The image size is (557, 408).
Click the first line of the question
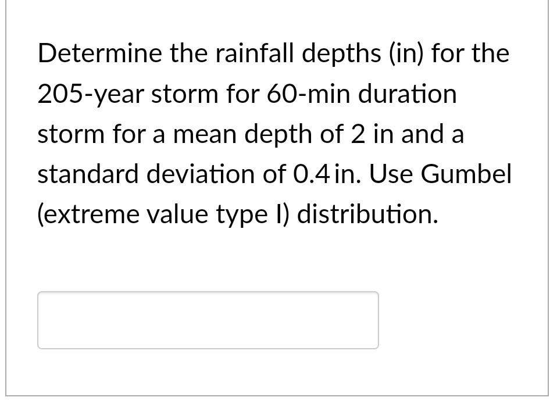point(273,53)
